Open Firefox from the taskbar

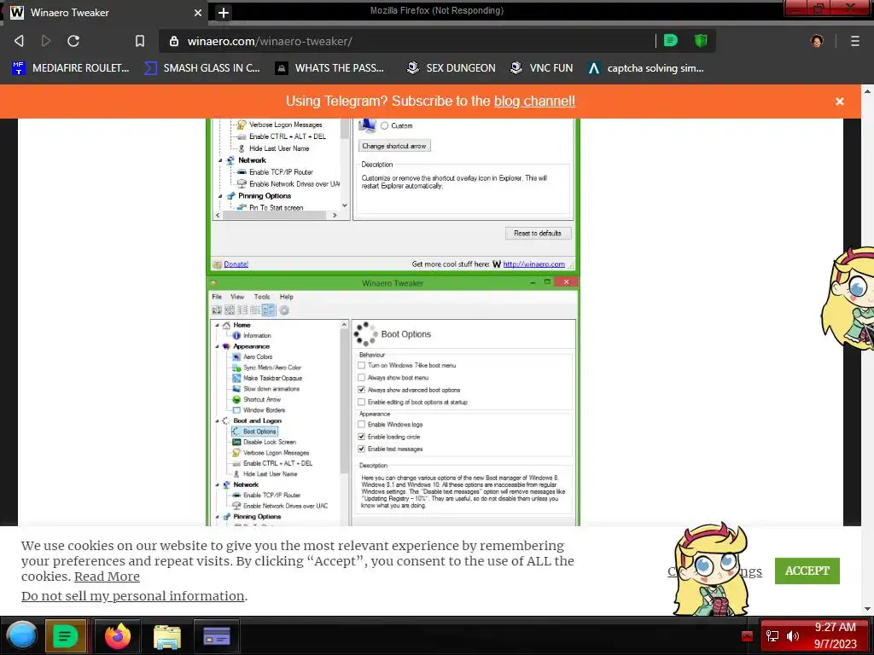[118, 635]
